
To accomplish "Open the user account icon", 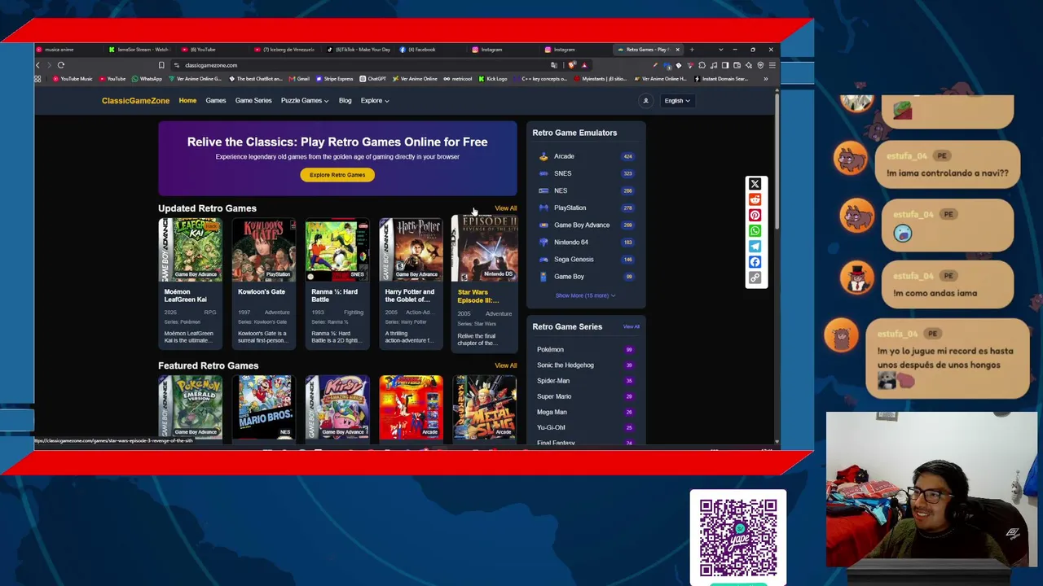I will click(x=645, y=101).
